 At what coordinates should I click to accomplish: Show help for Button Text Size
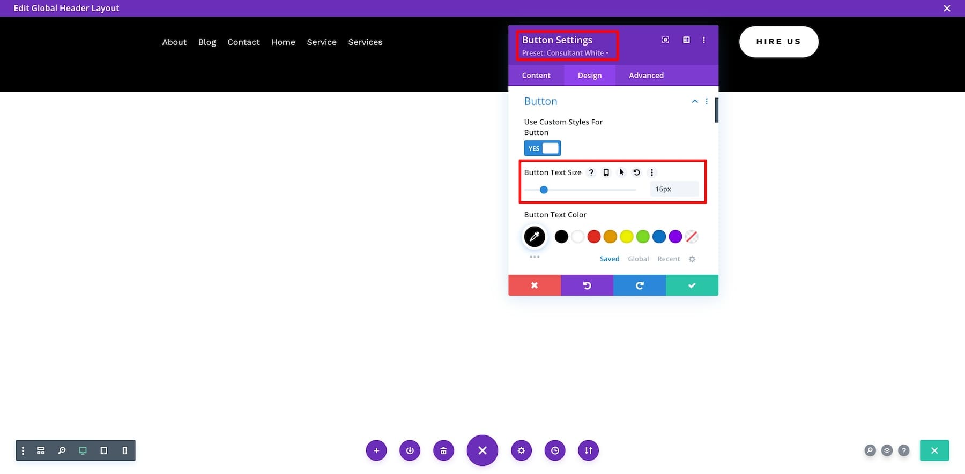click(591, 172)
